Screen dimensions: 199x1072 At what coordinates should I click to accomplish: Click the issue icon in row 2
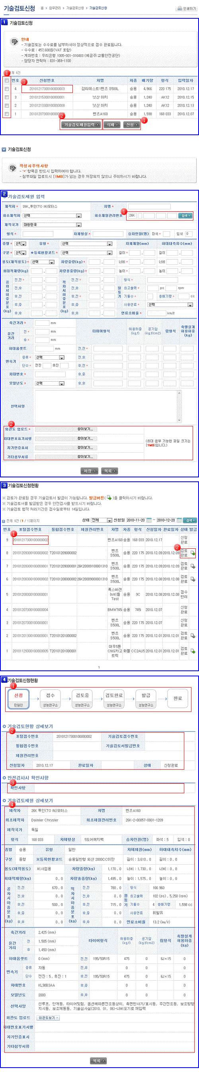[193, 636]
